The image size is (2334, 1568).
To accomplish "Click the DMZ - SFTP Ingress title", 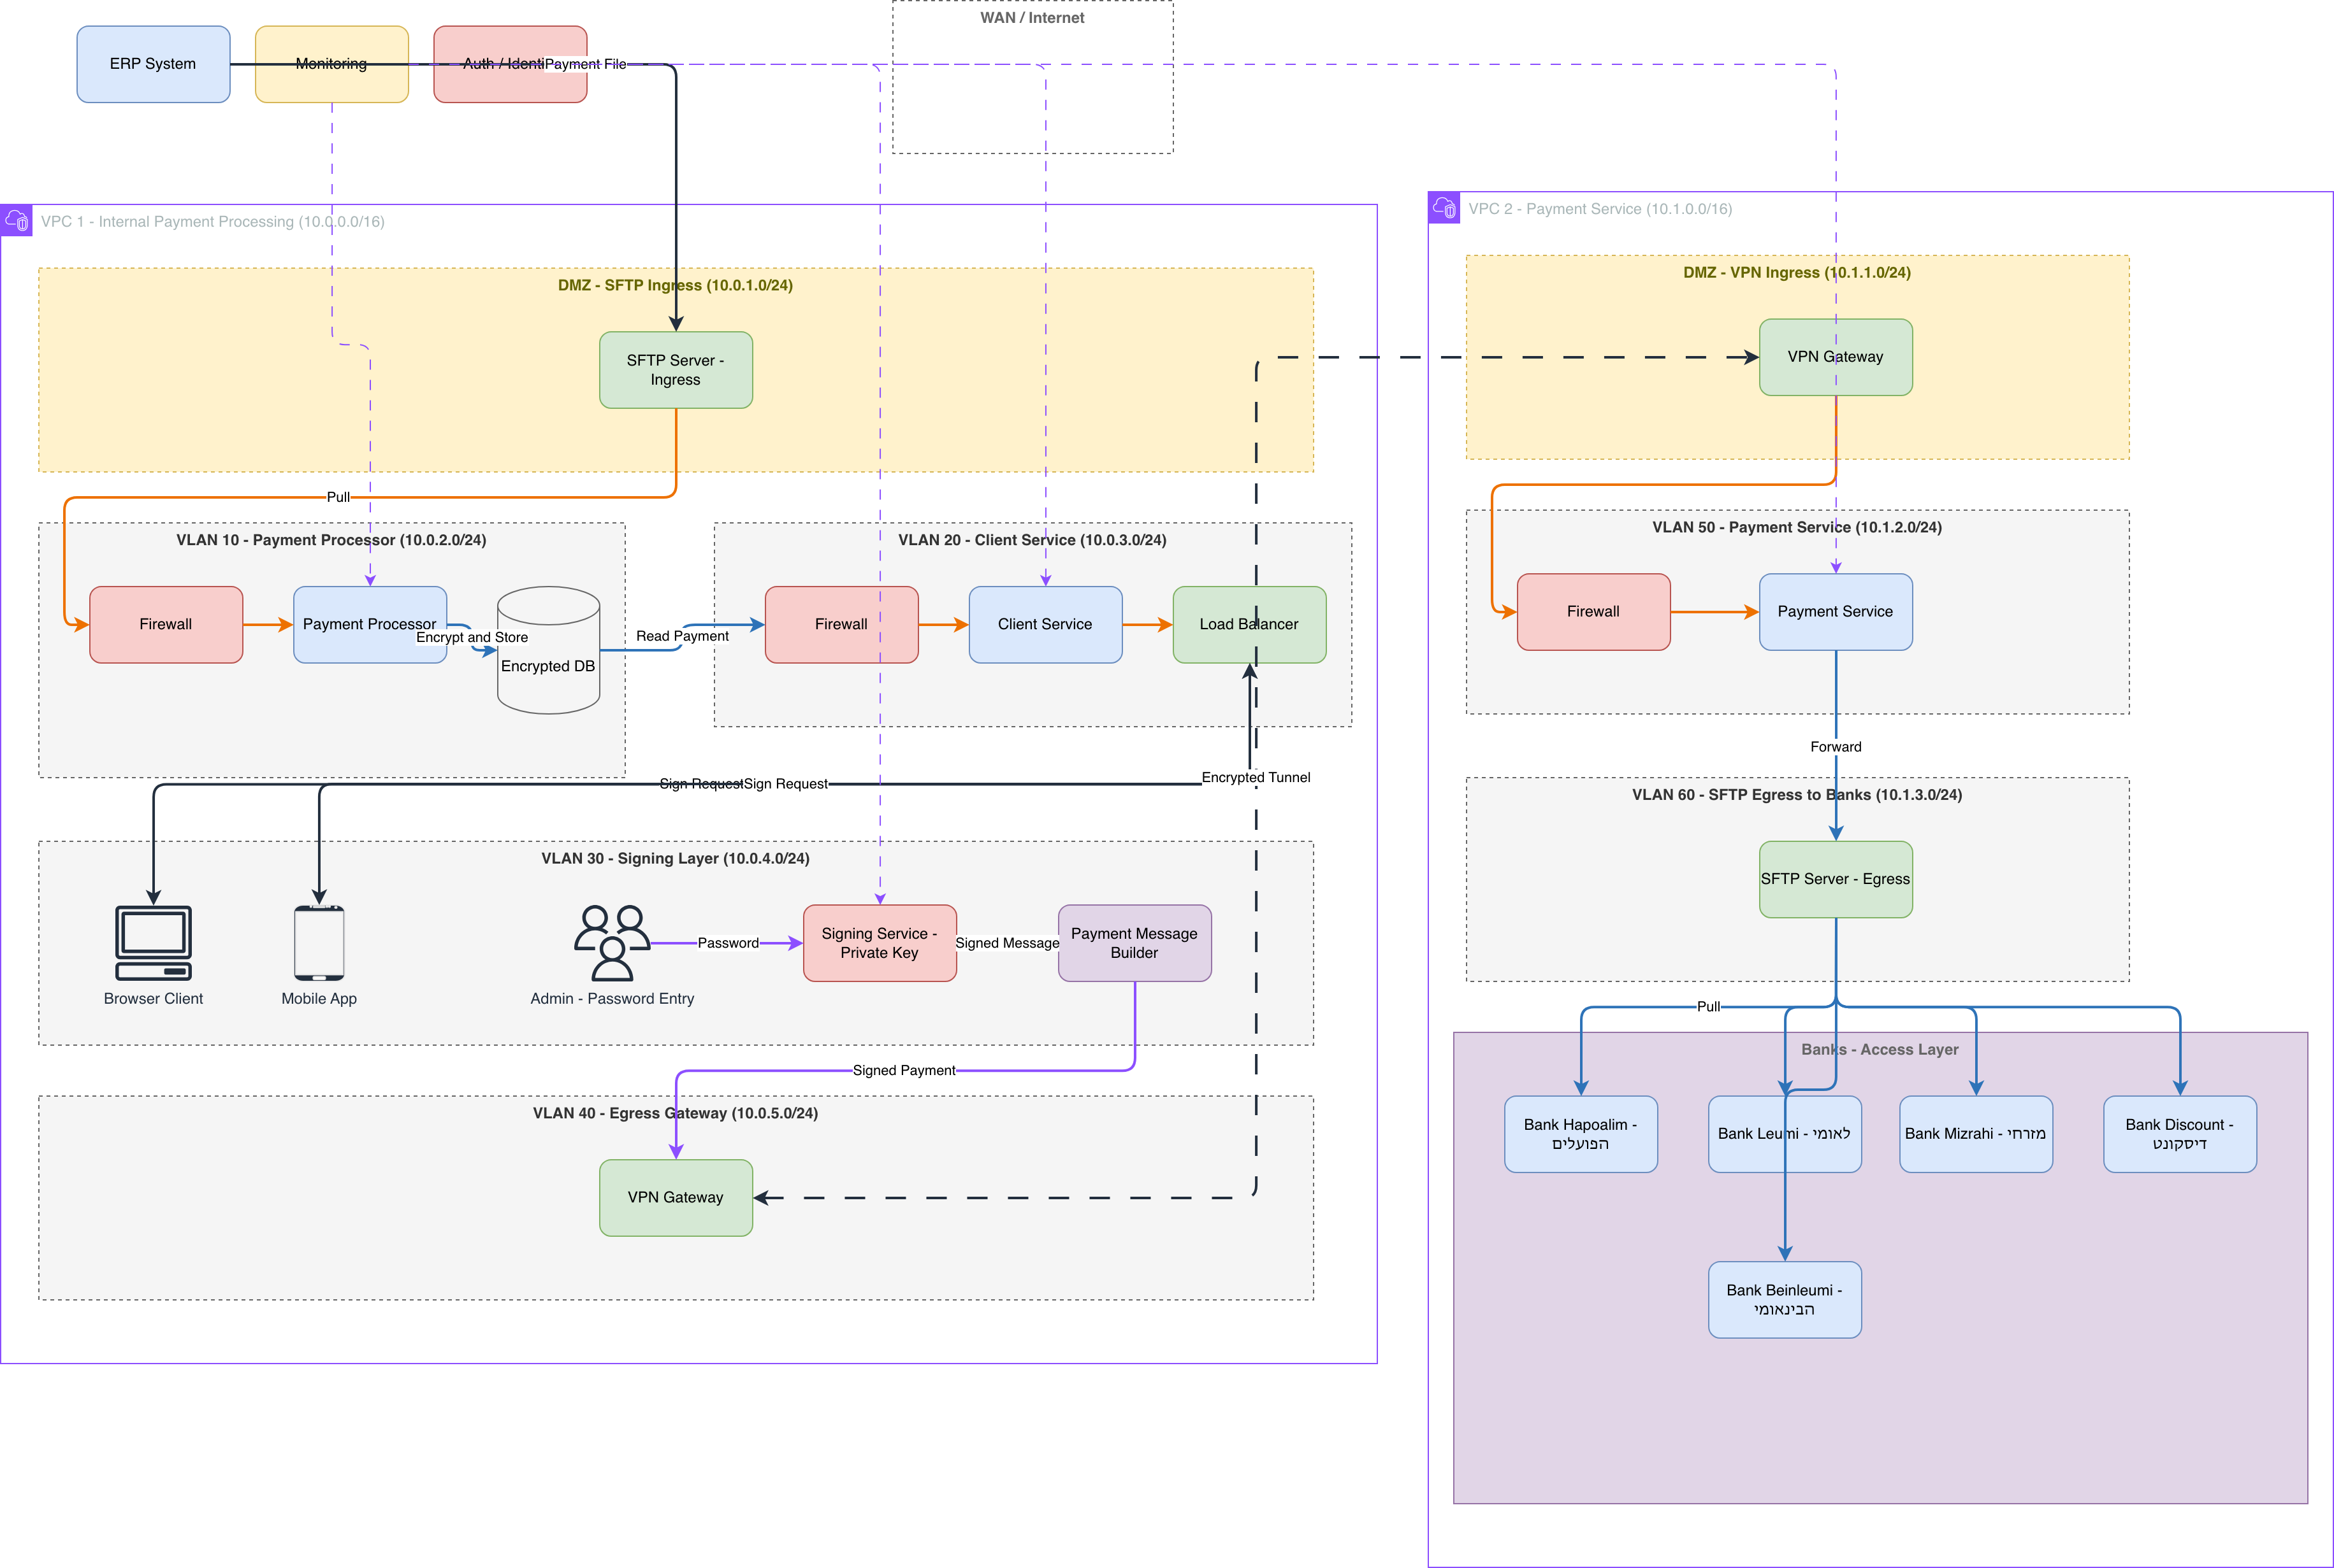I will (x=676, y=285).
